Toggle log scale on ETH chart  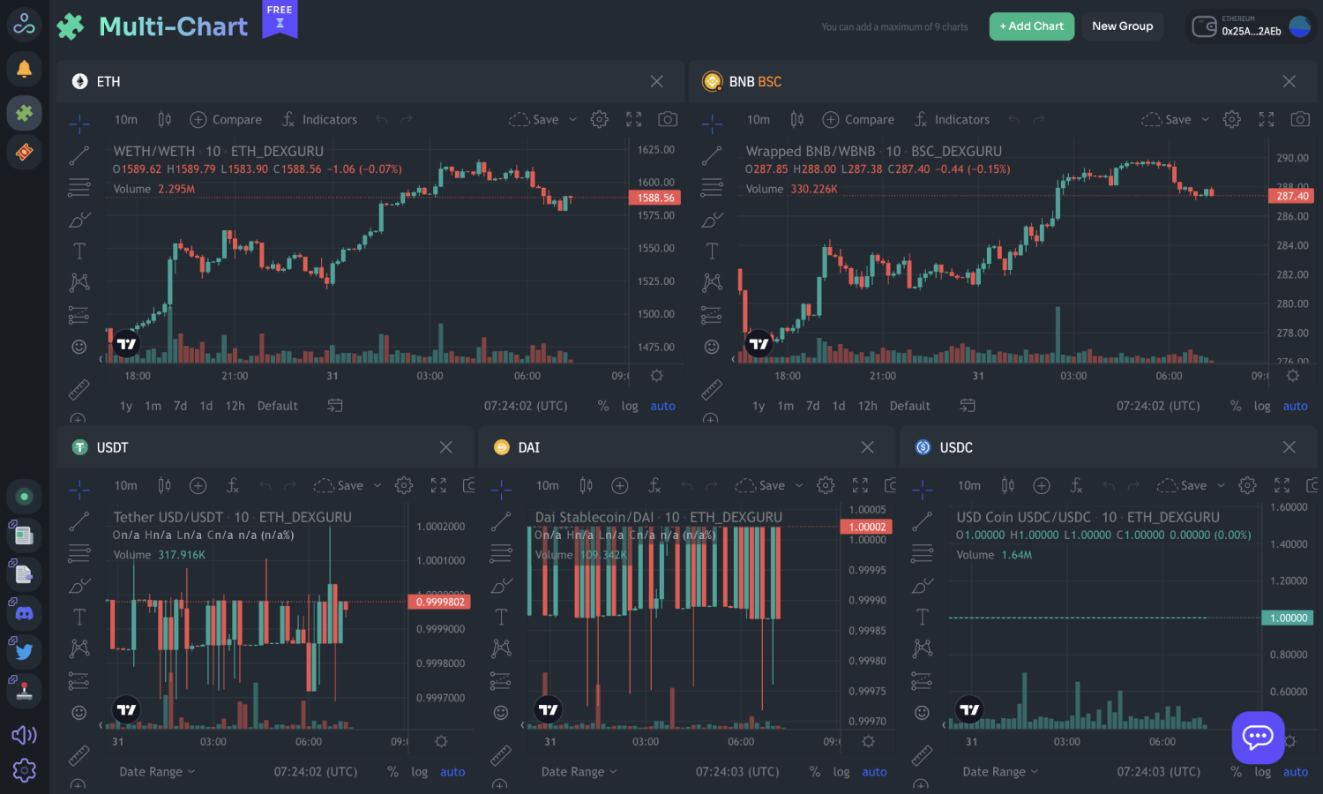click(x=629, y=406)
